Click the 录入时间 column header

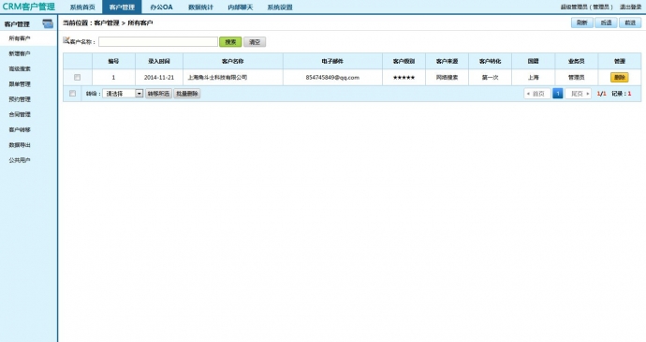pyautogui.click(x=159, y=61)
